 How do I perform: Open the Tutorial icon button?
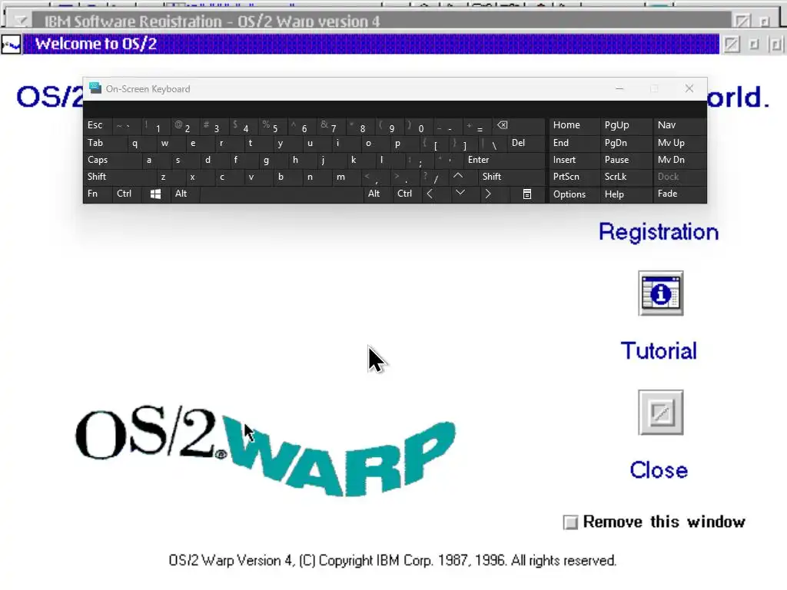click(x=660, y=293)
